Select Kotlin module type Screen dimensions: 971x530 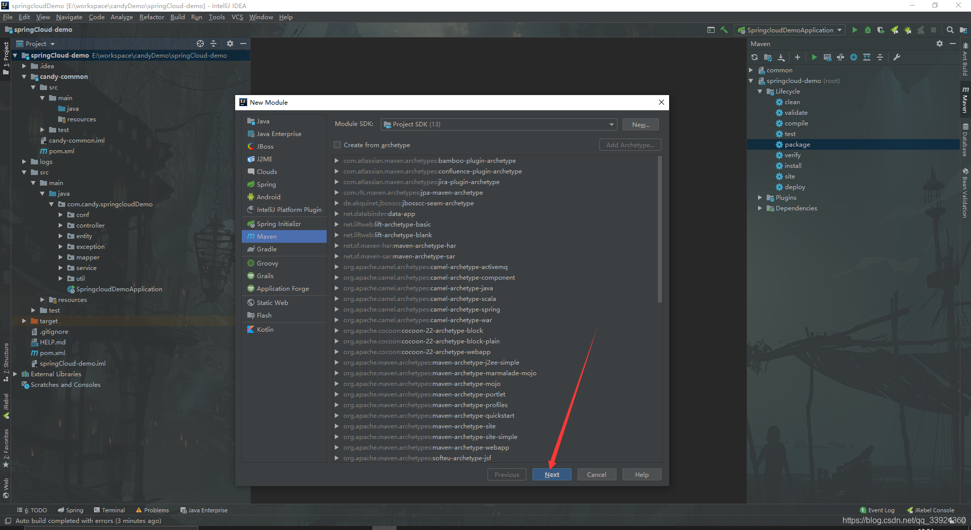[284, 329]
